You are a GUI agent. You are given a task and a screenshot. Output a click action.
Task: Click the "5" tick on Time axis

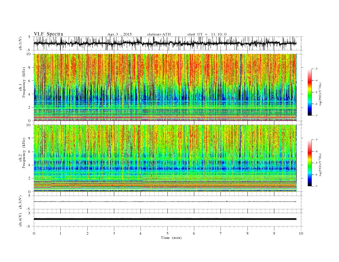pos(167,233)
